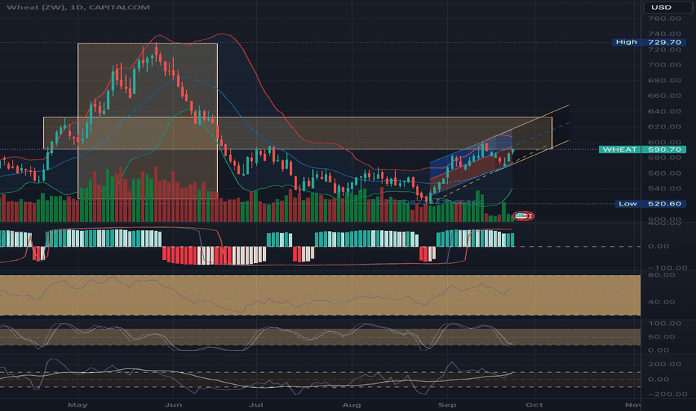Click the Oct label on time axis
Viewport: 696px width, 411px height.
click(534, 405)
